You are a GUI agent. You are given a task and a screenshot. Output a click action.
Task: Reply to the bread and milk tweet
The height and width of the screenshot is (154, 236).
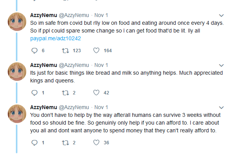[x=34, y=93]
